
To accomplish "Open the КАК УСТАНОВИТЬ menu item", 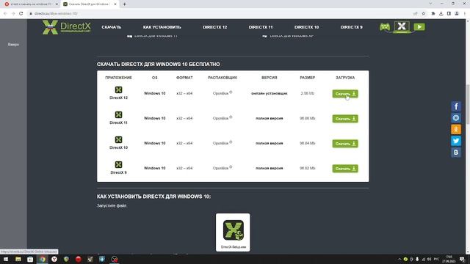I will 162,27.
